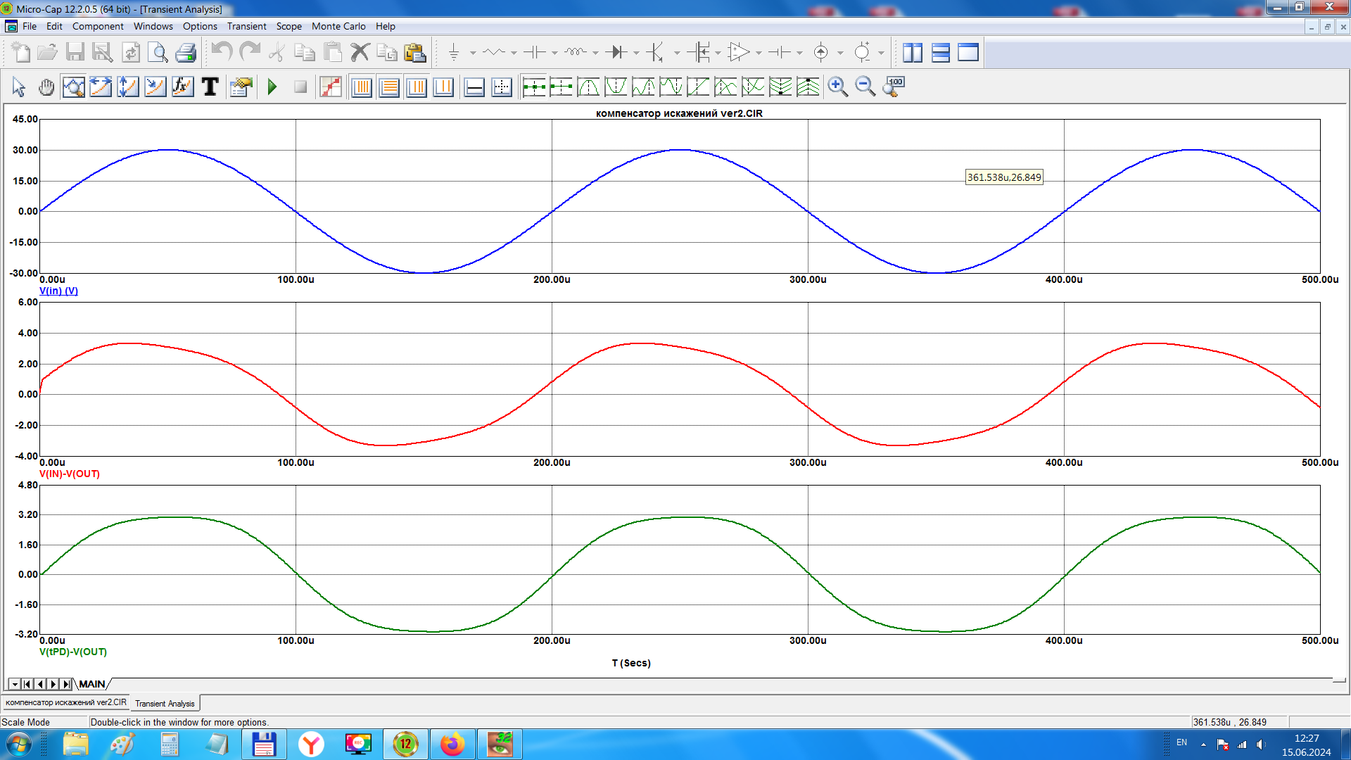Viewport: 1351px width, 760px height.
Task: Click the V(in) (V) plot label
Action: coord(58,291)
